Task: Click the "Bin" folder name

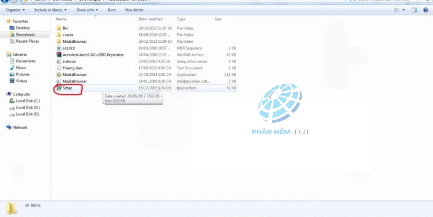Action: tap(65, 28)
